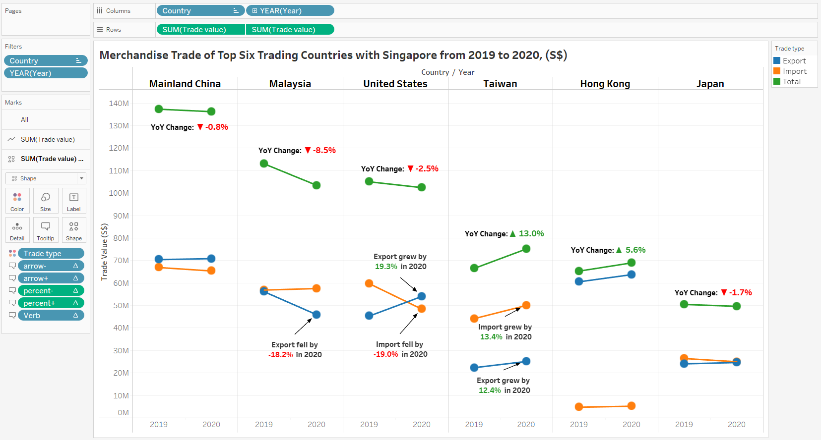This screenshot has height=440, width=821.
Task: Open the Size marks card
Action: (46, 201)
